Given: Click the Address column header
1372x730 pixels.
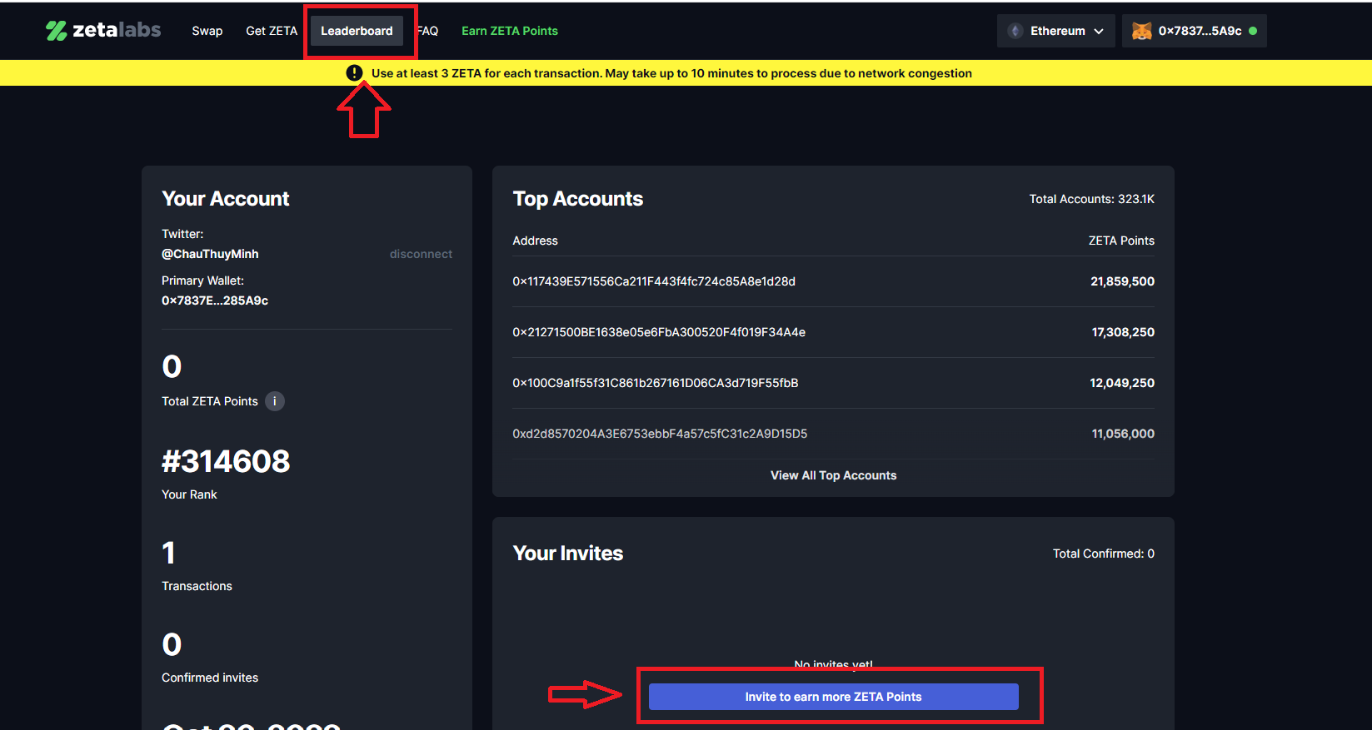Looking at the screenshot, I should point(535,241).
